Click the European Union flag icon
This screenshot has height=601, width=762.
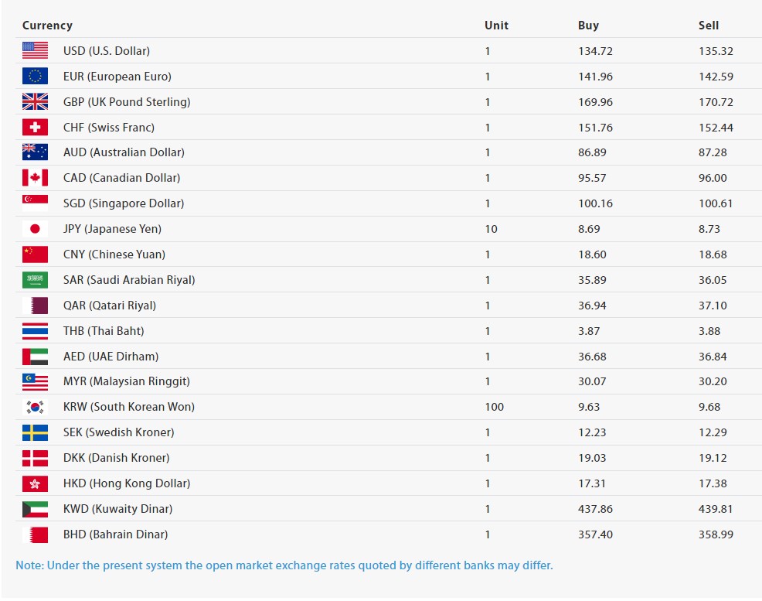click(35, 77)
